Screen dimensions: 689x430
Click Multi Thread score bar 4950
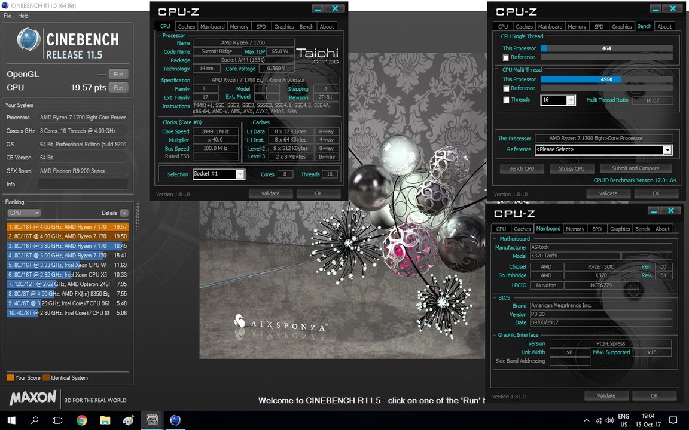pyautogui.click(x=606, y=79)
